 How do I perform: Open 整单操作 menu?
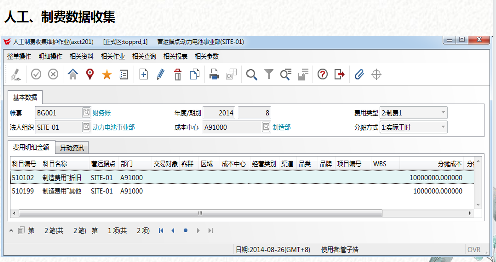pyautogui.click(x=19, y=56)
